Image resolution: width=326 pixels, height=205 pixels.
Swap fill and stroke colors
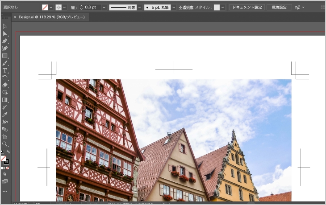click(8, 152)
